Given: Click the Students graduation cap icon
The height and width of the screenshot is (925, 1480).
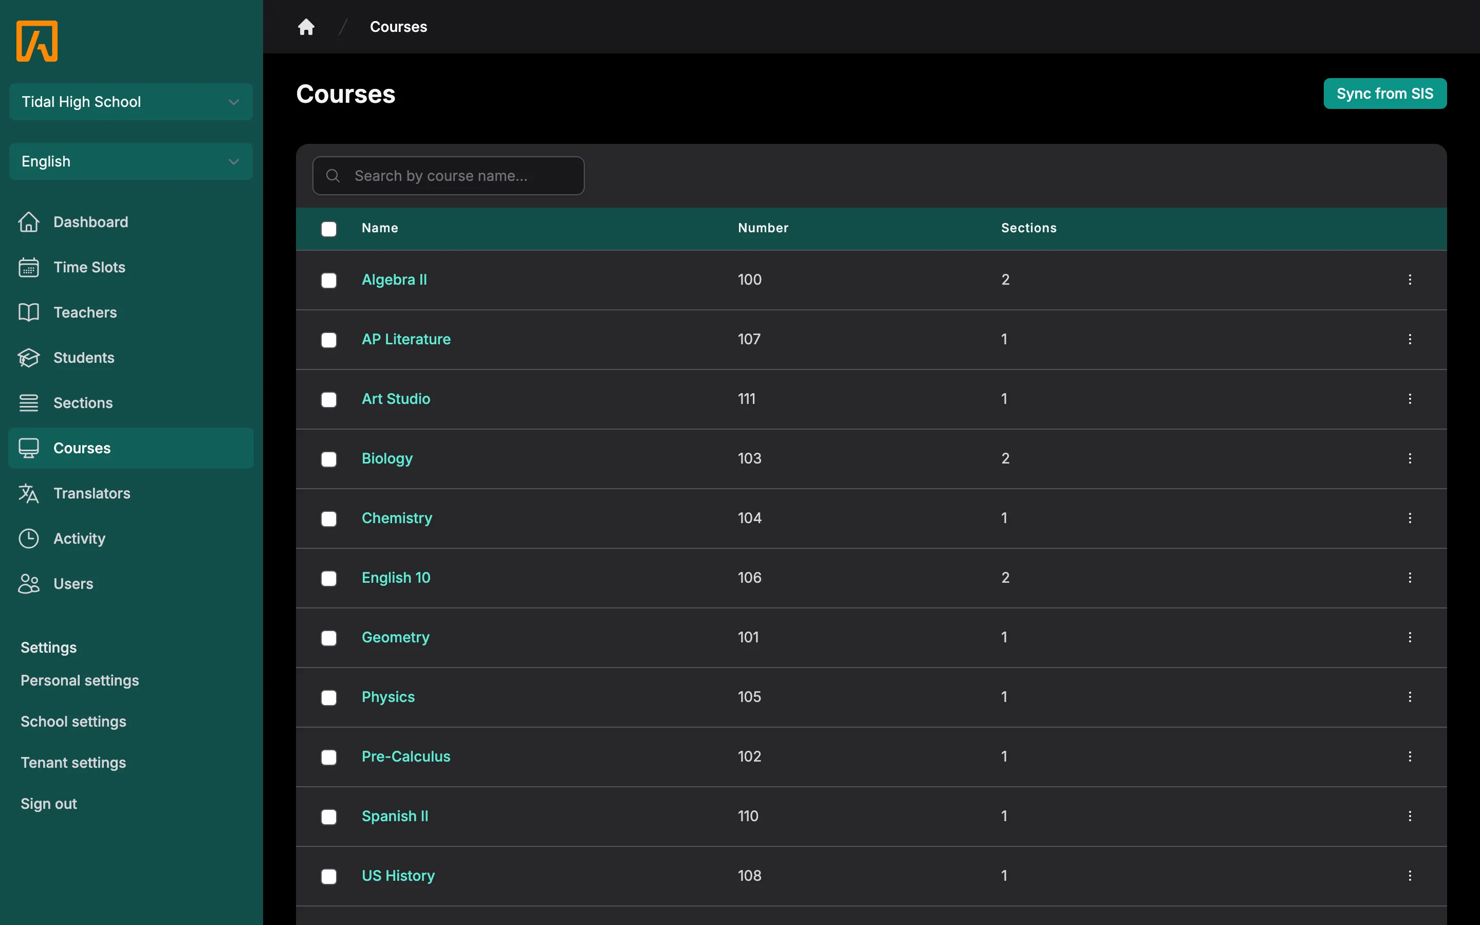Looking at the screenshot, I should pos(28,357).
